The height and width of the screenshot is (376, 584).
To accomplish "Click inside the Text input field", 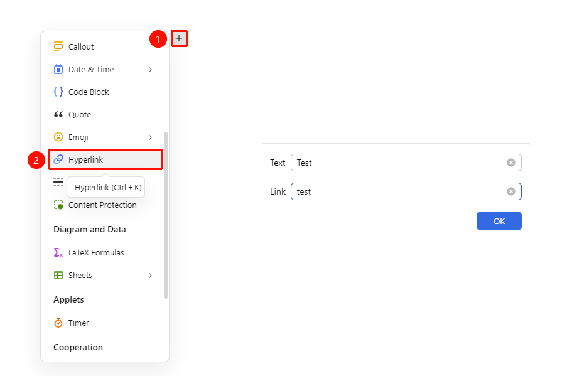I will pyautogui.click(x=406, y=163).
